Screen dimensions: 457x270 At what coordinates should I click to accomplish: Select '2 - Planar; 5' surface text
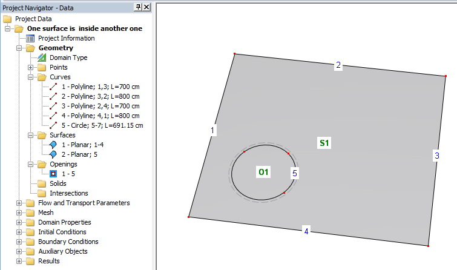(x=79, y=154)
